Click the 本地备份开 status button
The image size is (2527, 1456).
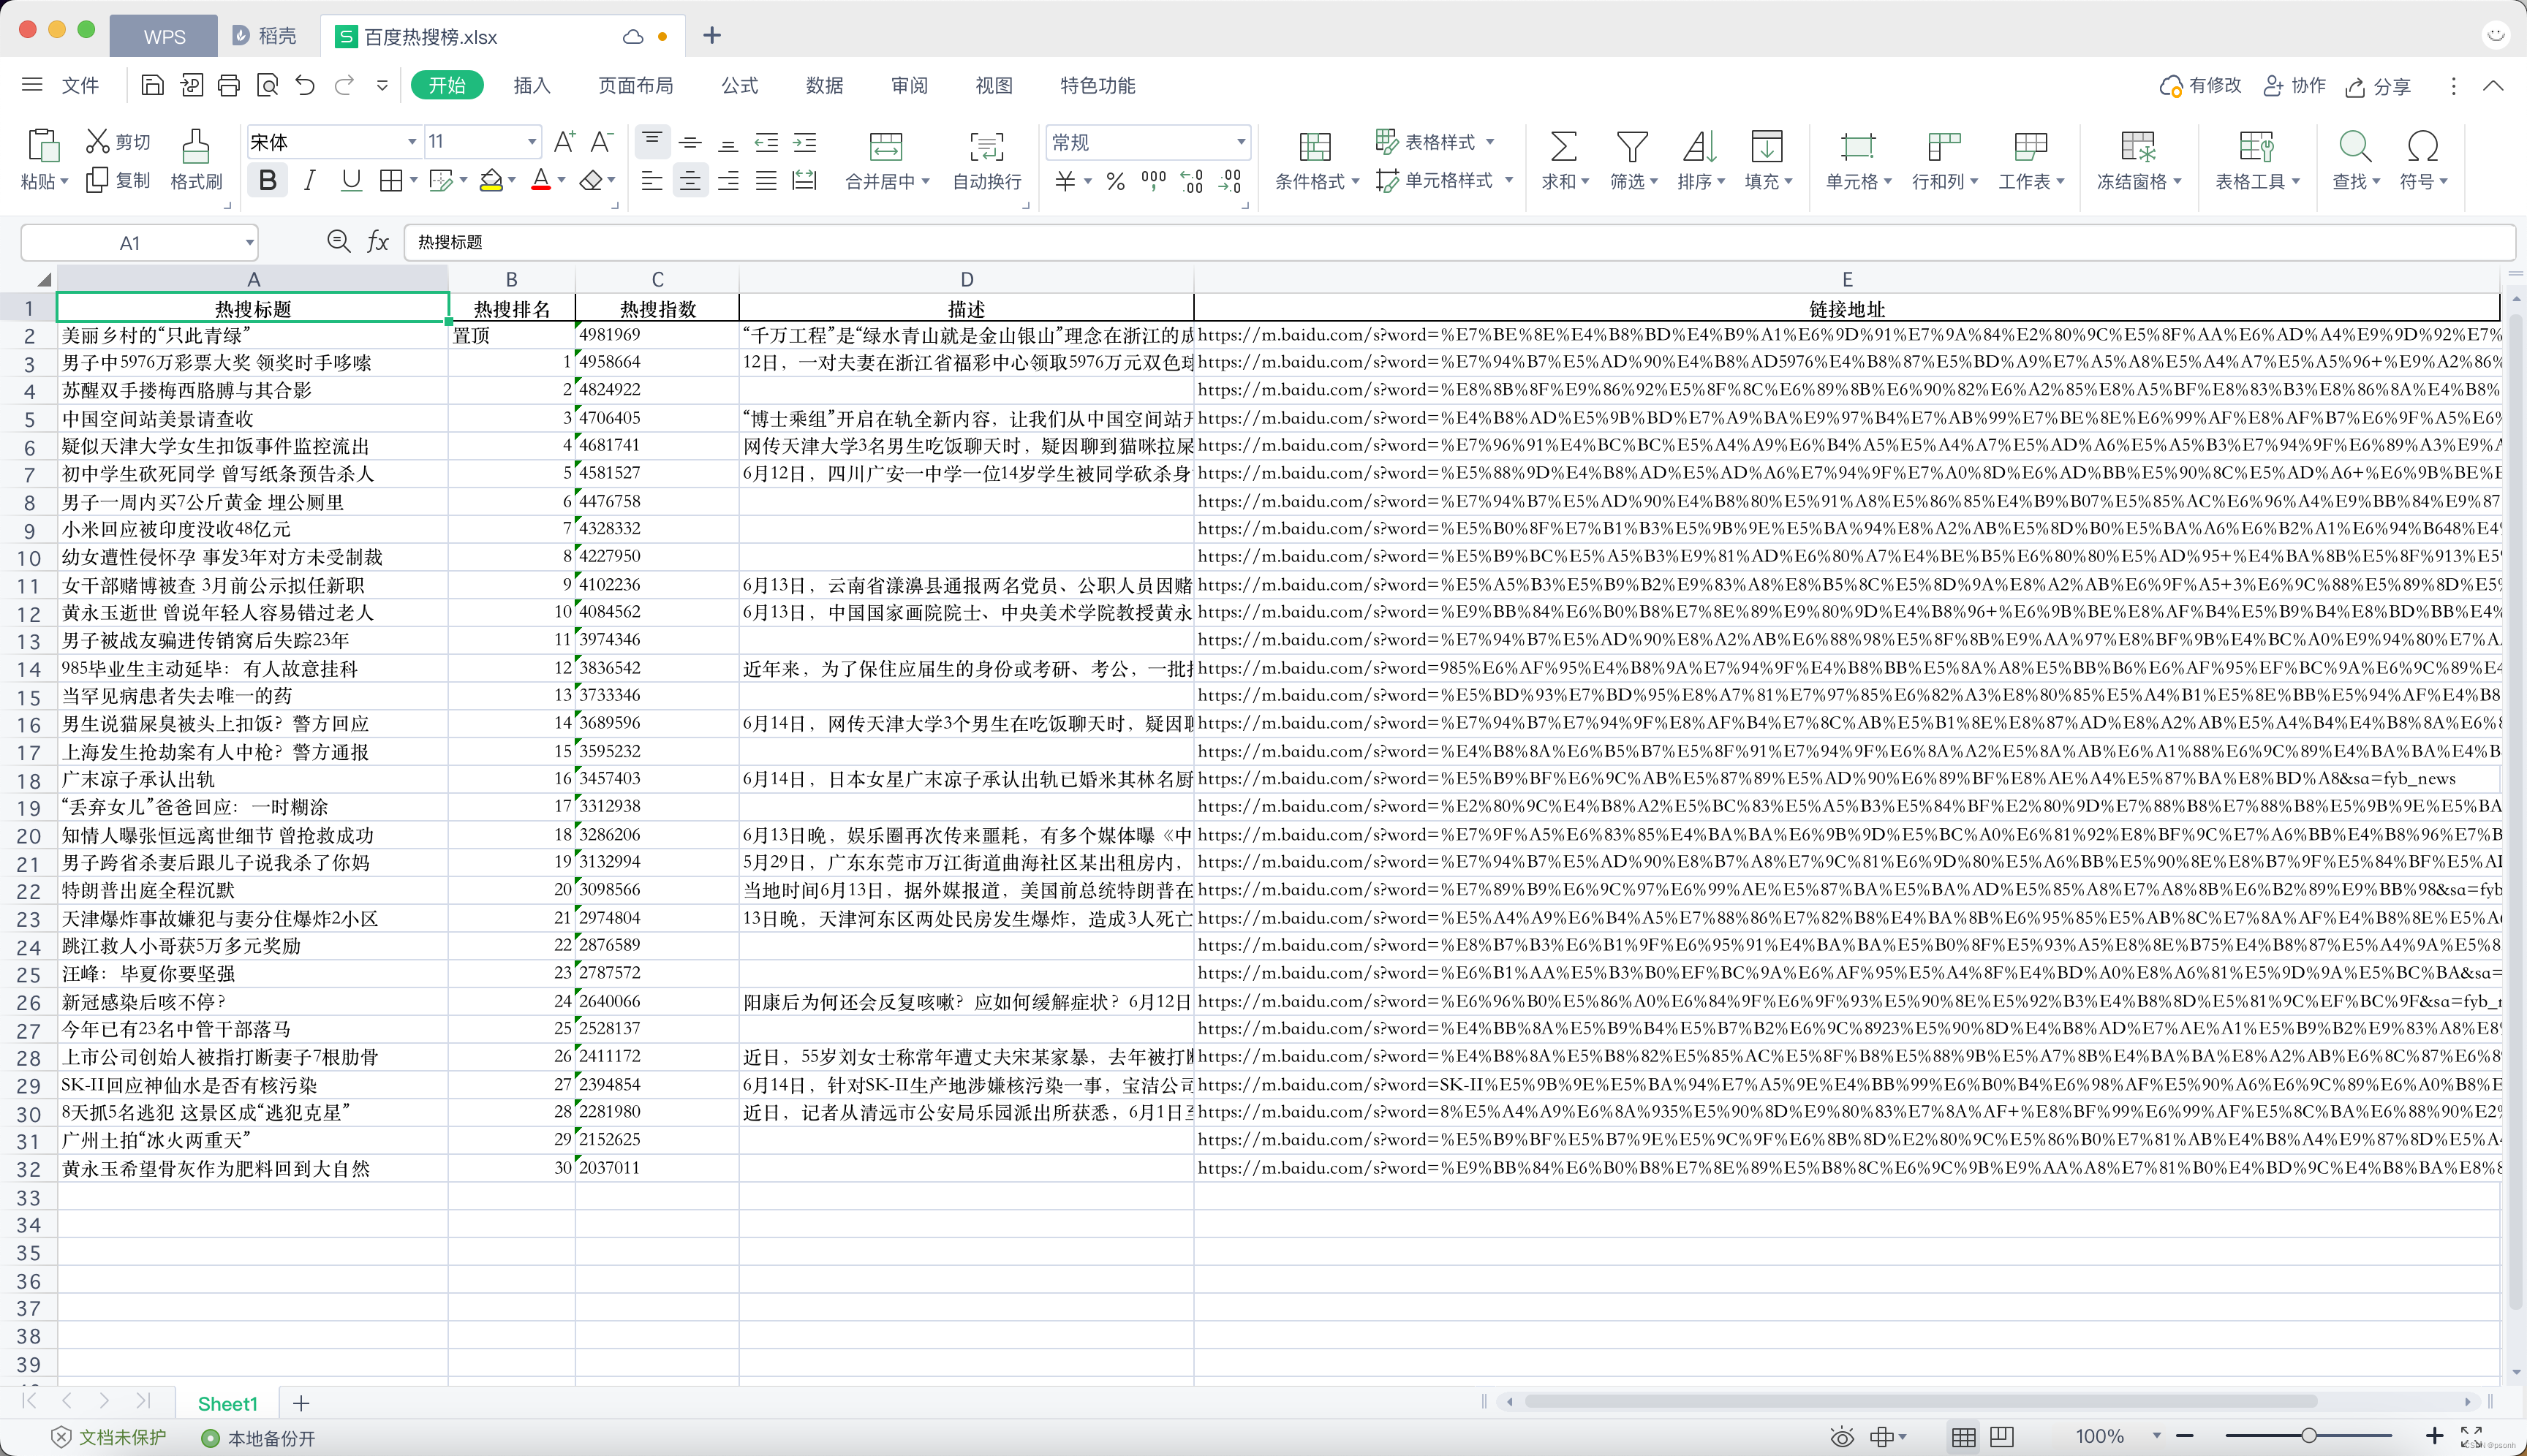258,1438
